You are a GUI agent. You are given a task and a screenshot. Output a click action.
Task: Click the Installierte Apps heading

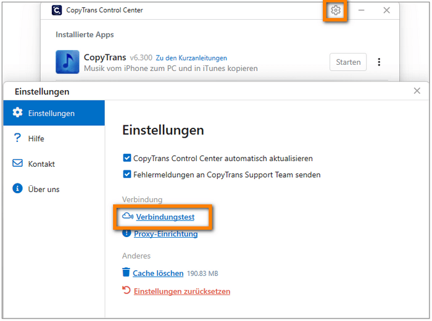(x=85, y=35)
